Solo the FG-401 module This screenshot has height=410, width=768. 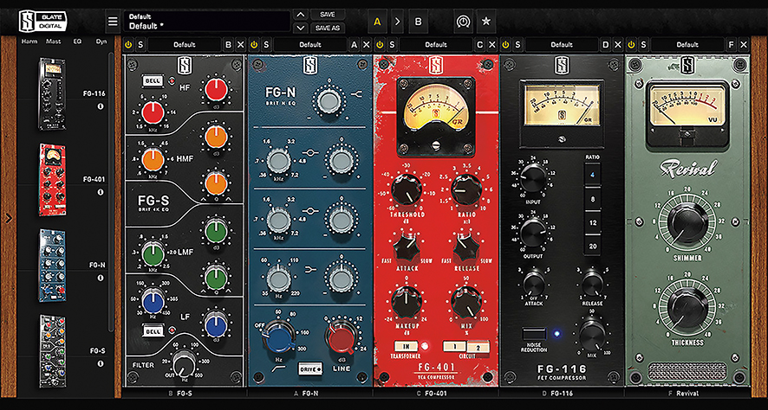pos(391,45)
